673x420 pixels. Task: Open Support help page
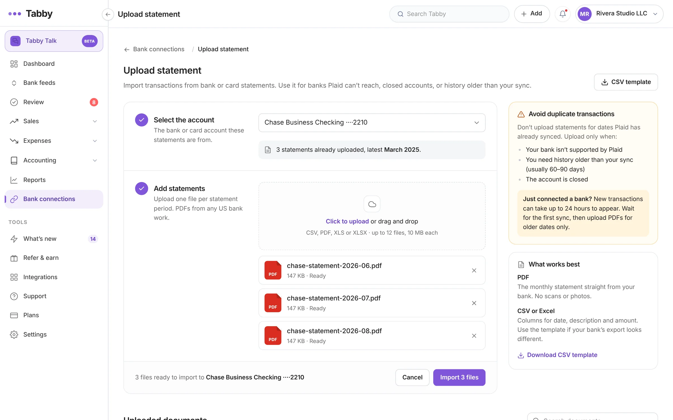click(54, 296)
